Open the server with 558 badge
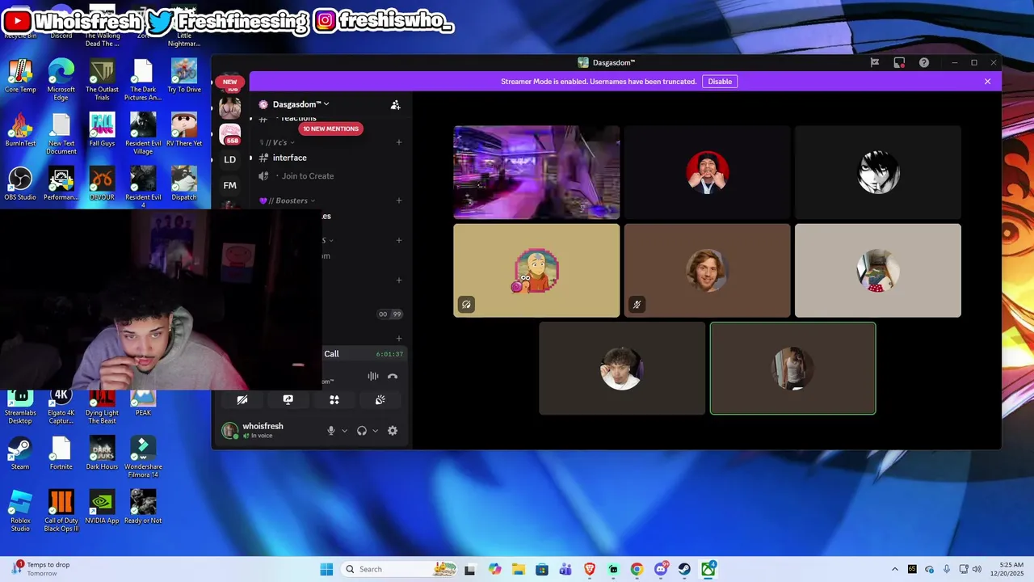Screen dimensions: 1034x582 coord(230,133)
